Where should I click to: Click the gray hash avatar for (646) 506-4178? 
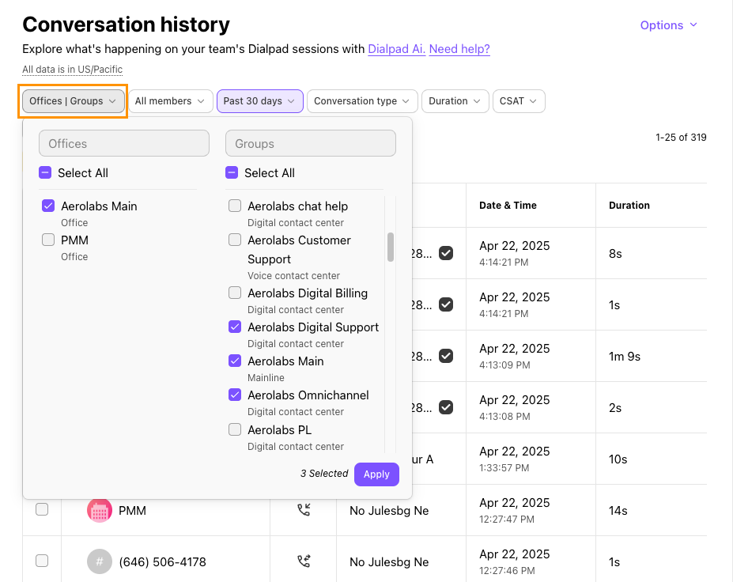(100, 561)
